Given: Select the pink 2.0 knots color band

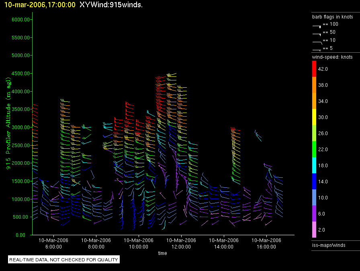Looking at the screenshot, I should tap(315, 230).
